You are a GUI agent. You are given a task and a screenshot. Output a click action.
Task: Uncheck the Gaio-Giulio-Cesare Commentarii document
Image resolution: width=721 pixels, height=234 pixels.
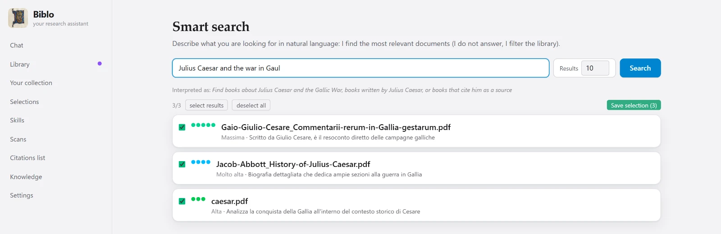coord(182,127)
